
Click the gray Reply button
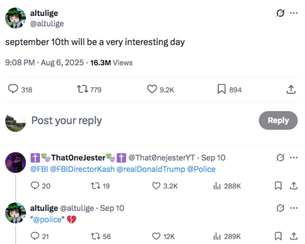click(x=278, y=120)
